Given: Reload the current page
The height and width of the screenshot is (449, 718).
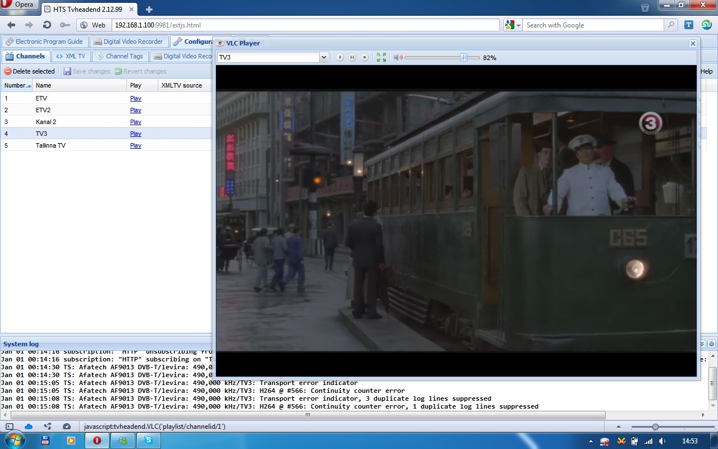Looking at the screenshot, I should [x=47, y=25].
